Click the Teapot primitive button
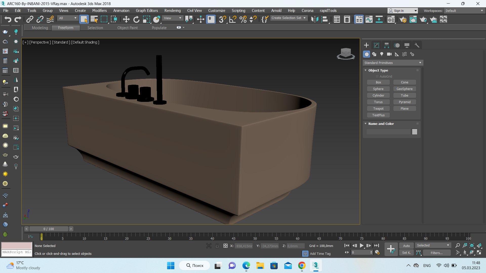The width and height of the screenshot is (486, 273). 378,108
